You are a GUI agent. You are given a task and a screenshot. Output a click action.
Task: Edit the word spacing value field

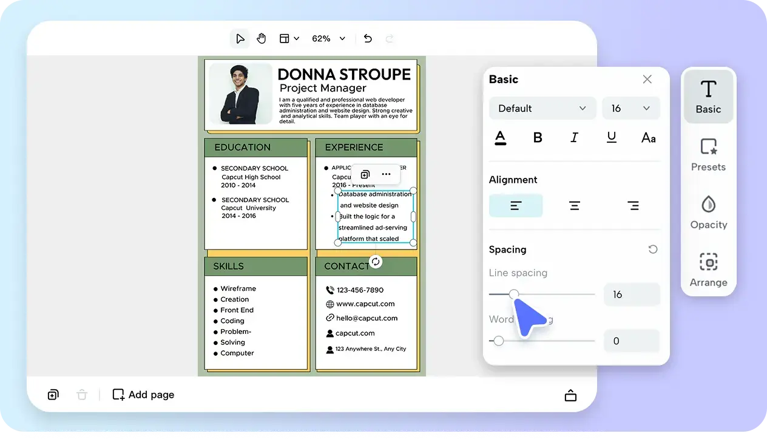[632, 341]
